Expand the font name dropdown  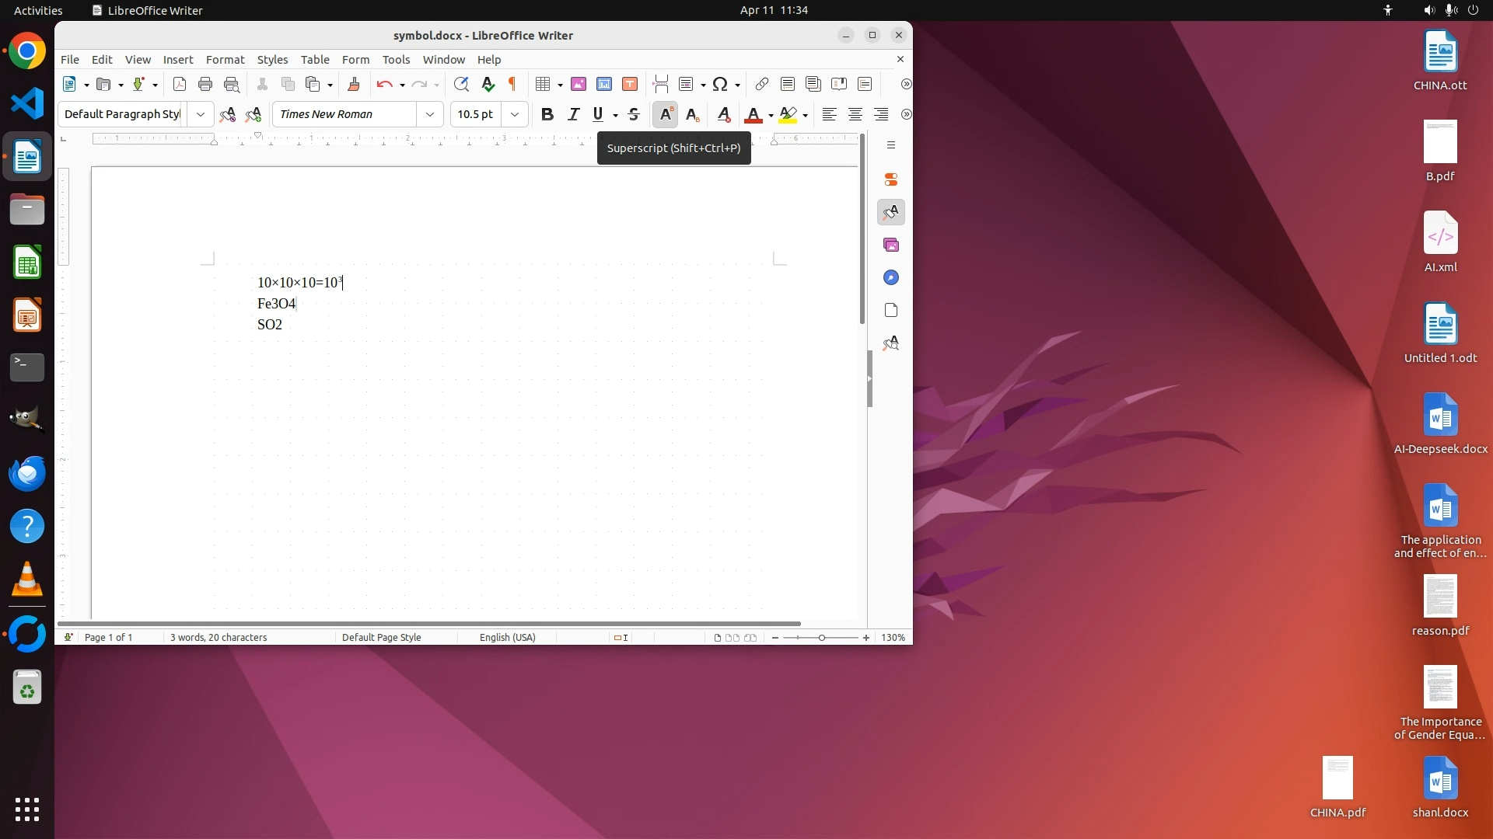pyautogui.click(x=429, y=114)
